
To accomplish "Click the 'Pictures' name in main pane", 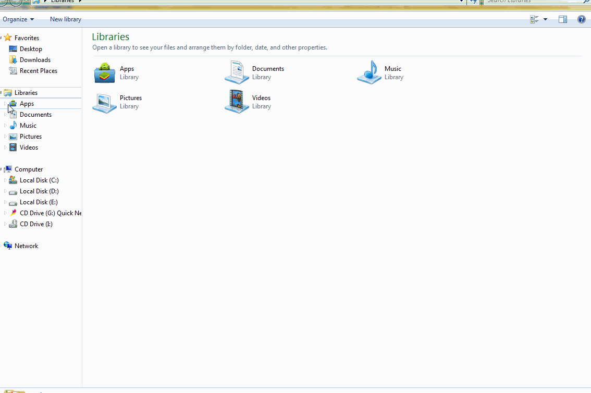I will point(131,97).
